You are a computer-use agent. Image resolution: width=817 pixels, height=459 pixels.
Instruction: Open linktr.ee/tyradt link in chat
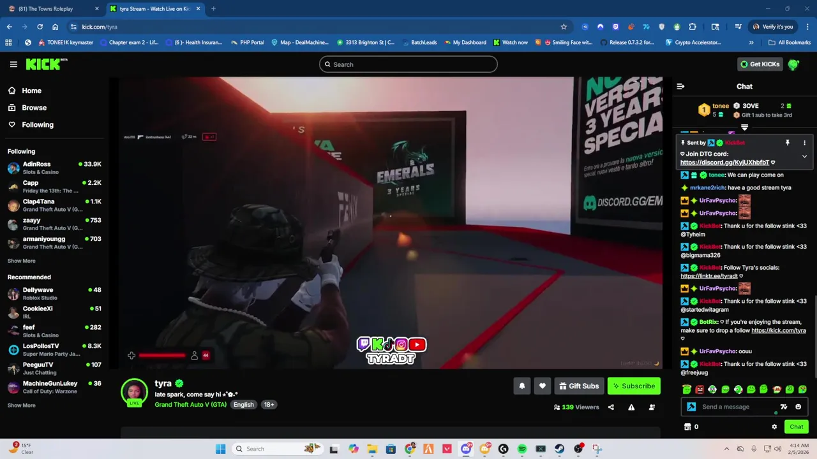tap(709, 276)
